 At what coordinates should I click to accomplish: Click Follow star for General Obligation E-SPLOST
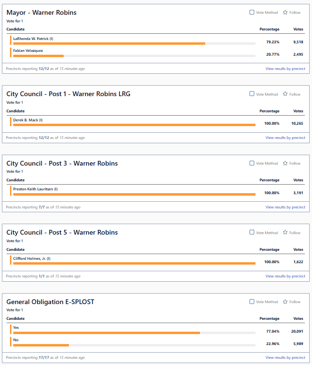coord(285,302)
